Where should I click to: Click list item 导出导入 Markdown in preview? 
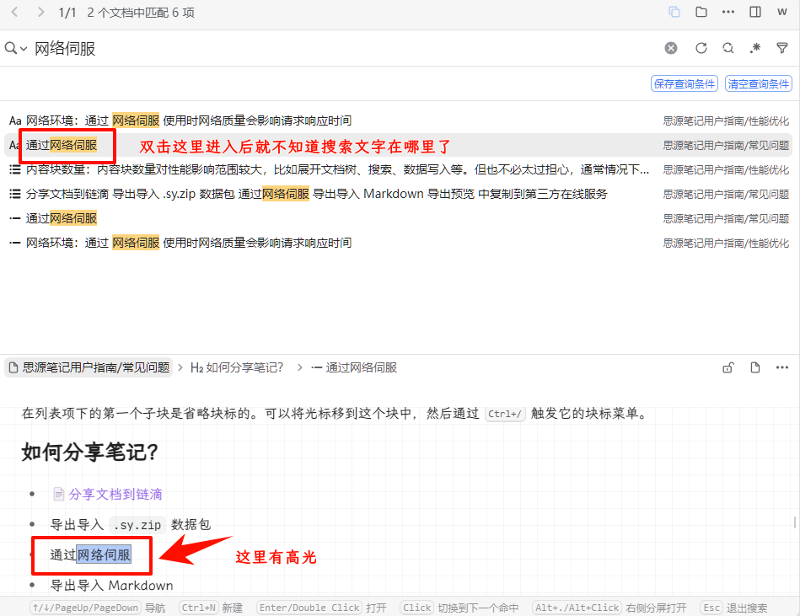[x=112, y=586]
